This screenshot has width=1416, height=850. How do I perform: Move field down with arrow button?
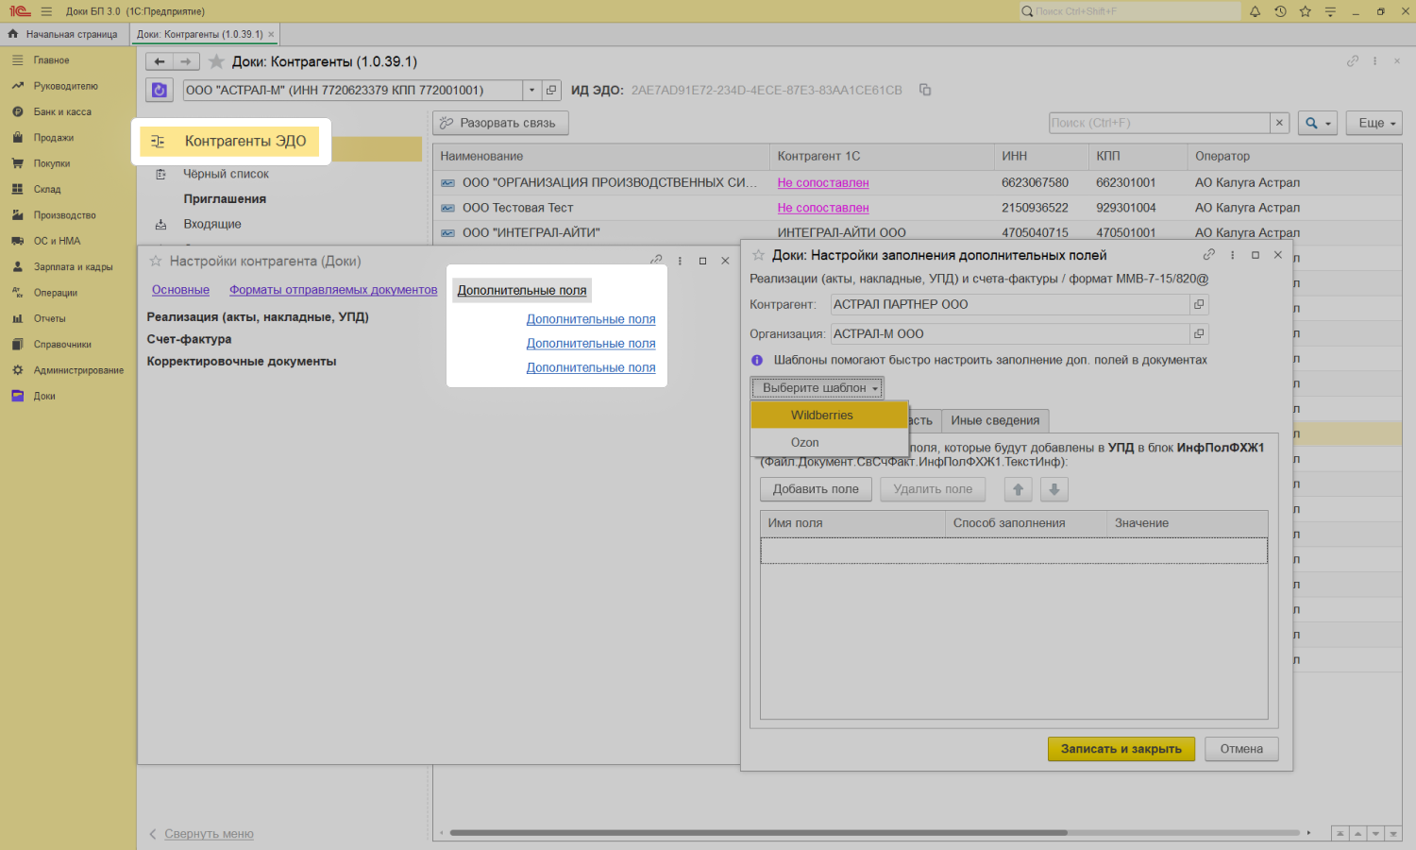point(1054,489)
